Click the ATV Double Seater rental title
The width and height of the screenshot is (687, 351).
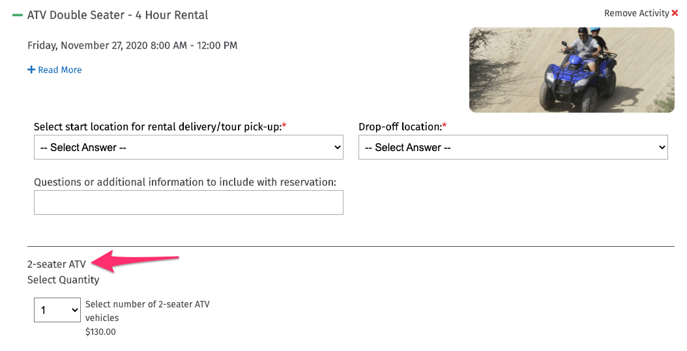(x=118, y=16)
